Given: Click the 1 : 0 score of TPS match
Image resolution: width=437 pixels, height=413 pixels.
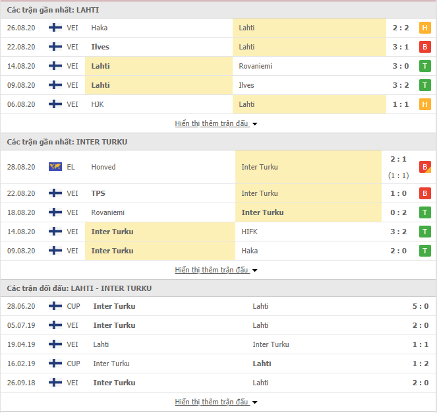Looking at the screenshot, I should (398, 193).
